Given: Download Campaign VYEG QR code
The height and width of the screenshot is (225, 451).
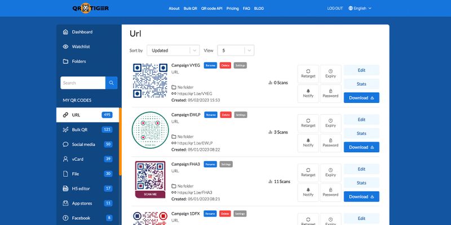Looking at the screenshot, I should coord(361,98).
